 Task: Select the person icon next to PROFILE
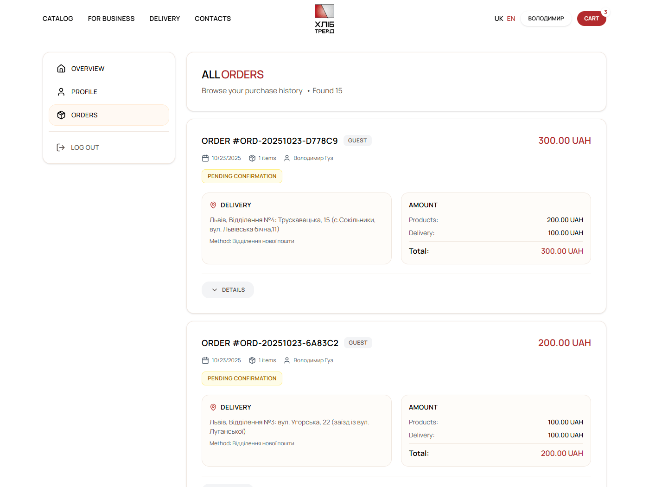pyautogui.click(x=61, y=91)
